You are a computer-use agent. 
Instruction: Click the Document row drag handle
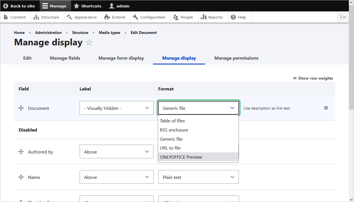coord(21,108)
